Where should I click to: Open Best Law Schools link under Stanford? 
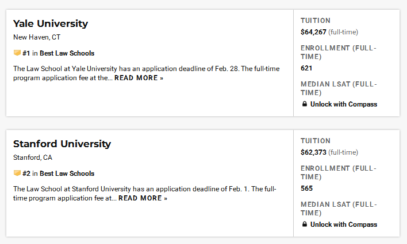[67, 174]
